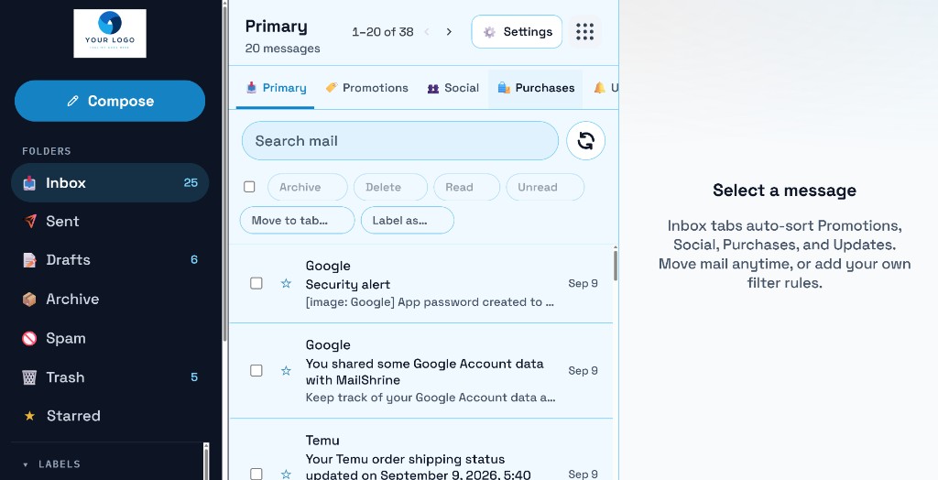This screenshot has height=480, width=938.
Task: Open the Inbox folder
Action: click(110, 182)
